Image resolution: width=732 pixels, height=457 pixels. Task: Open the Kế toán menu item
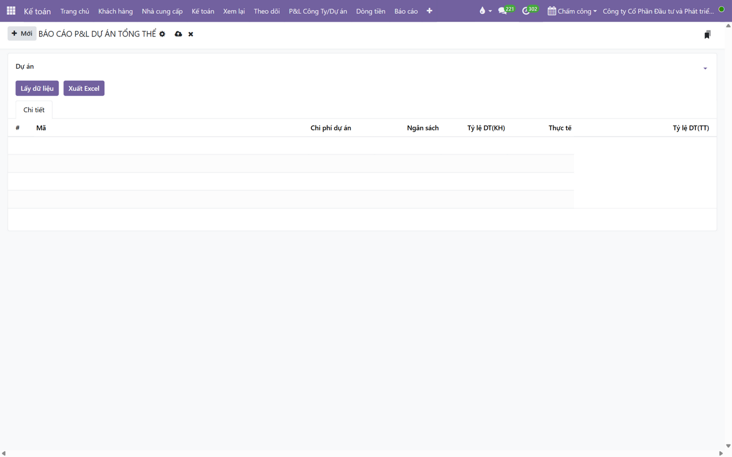pos(203,11)
